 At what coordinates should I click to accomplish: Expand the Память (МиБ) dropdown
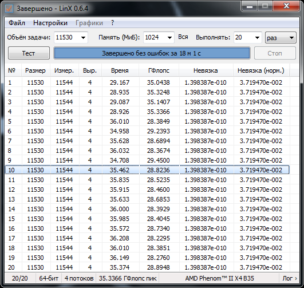[169, 37]
